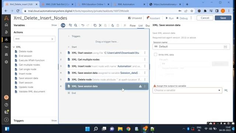The image size is (236, 133).
Task: Click the insert variable icon beside dropdown
Action: tap(226, 90)
